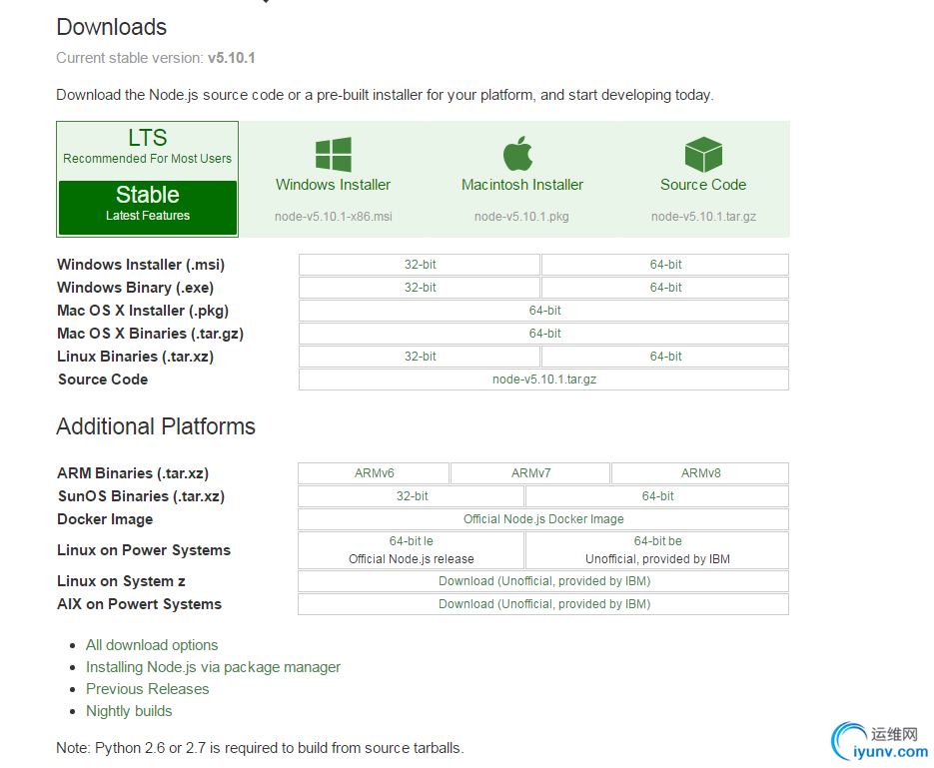Click the Docker Image row label
The image size is (934, 768).
(x=105, y=519)
